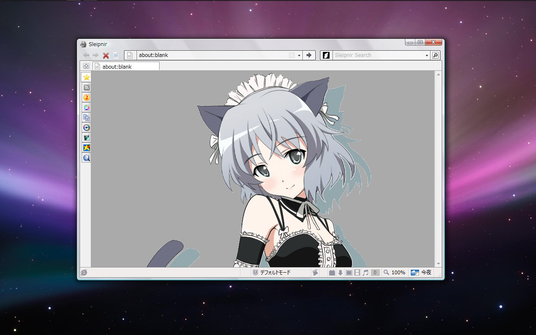536x335 pixels.
Task: Open the Favorites star sidebar panel
Action: pyautogui.click(x=86, y=77)
